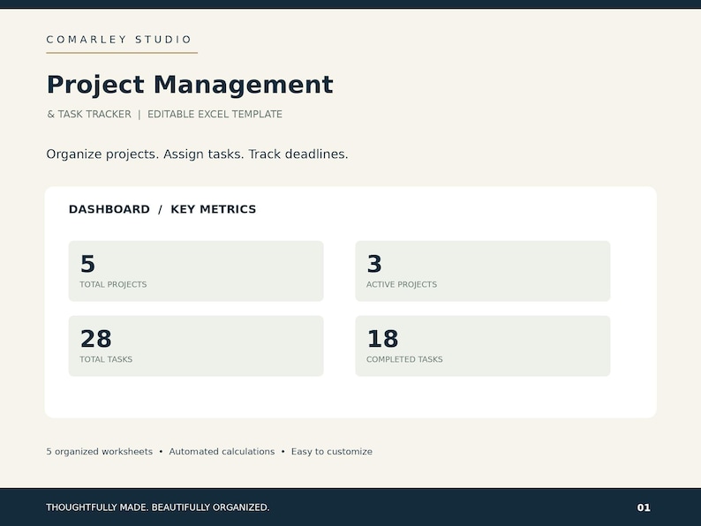Select the Project Management title

[190, 85]
